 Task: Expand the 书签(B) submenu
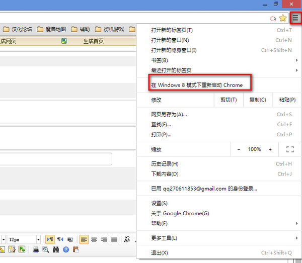[x=219, y=60]
